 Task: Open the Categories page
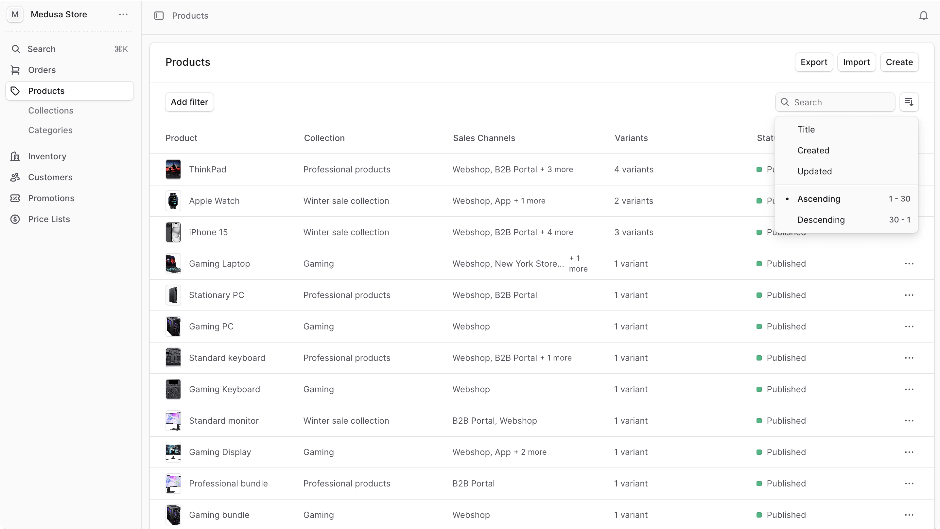click(x=50, y=130)
